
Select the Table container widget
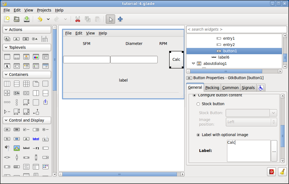point(26,84)
